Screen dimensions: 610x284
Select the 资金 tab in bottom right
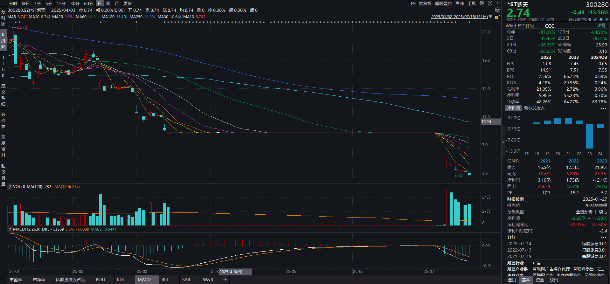[540, 280]
